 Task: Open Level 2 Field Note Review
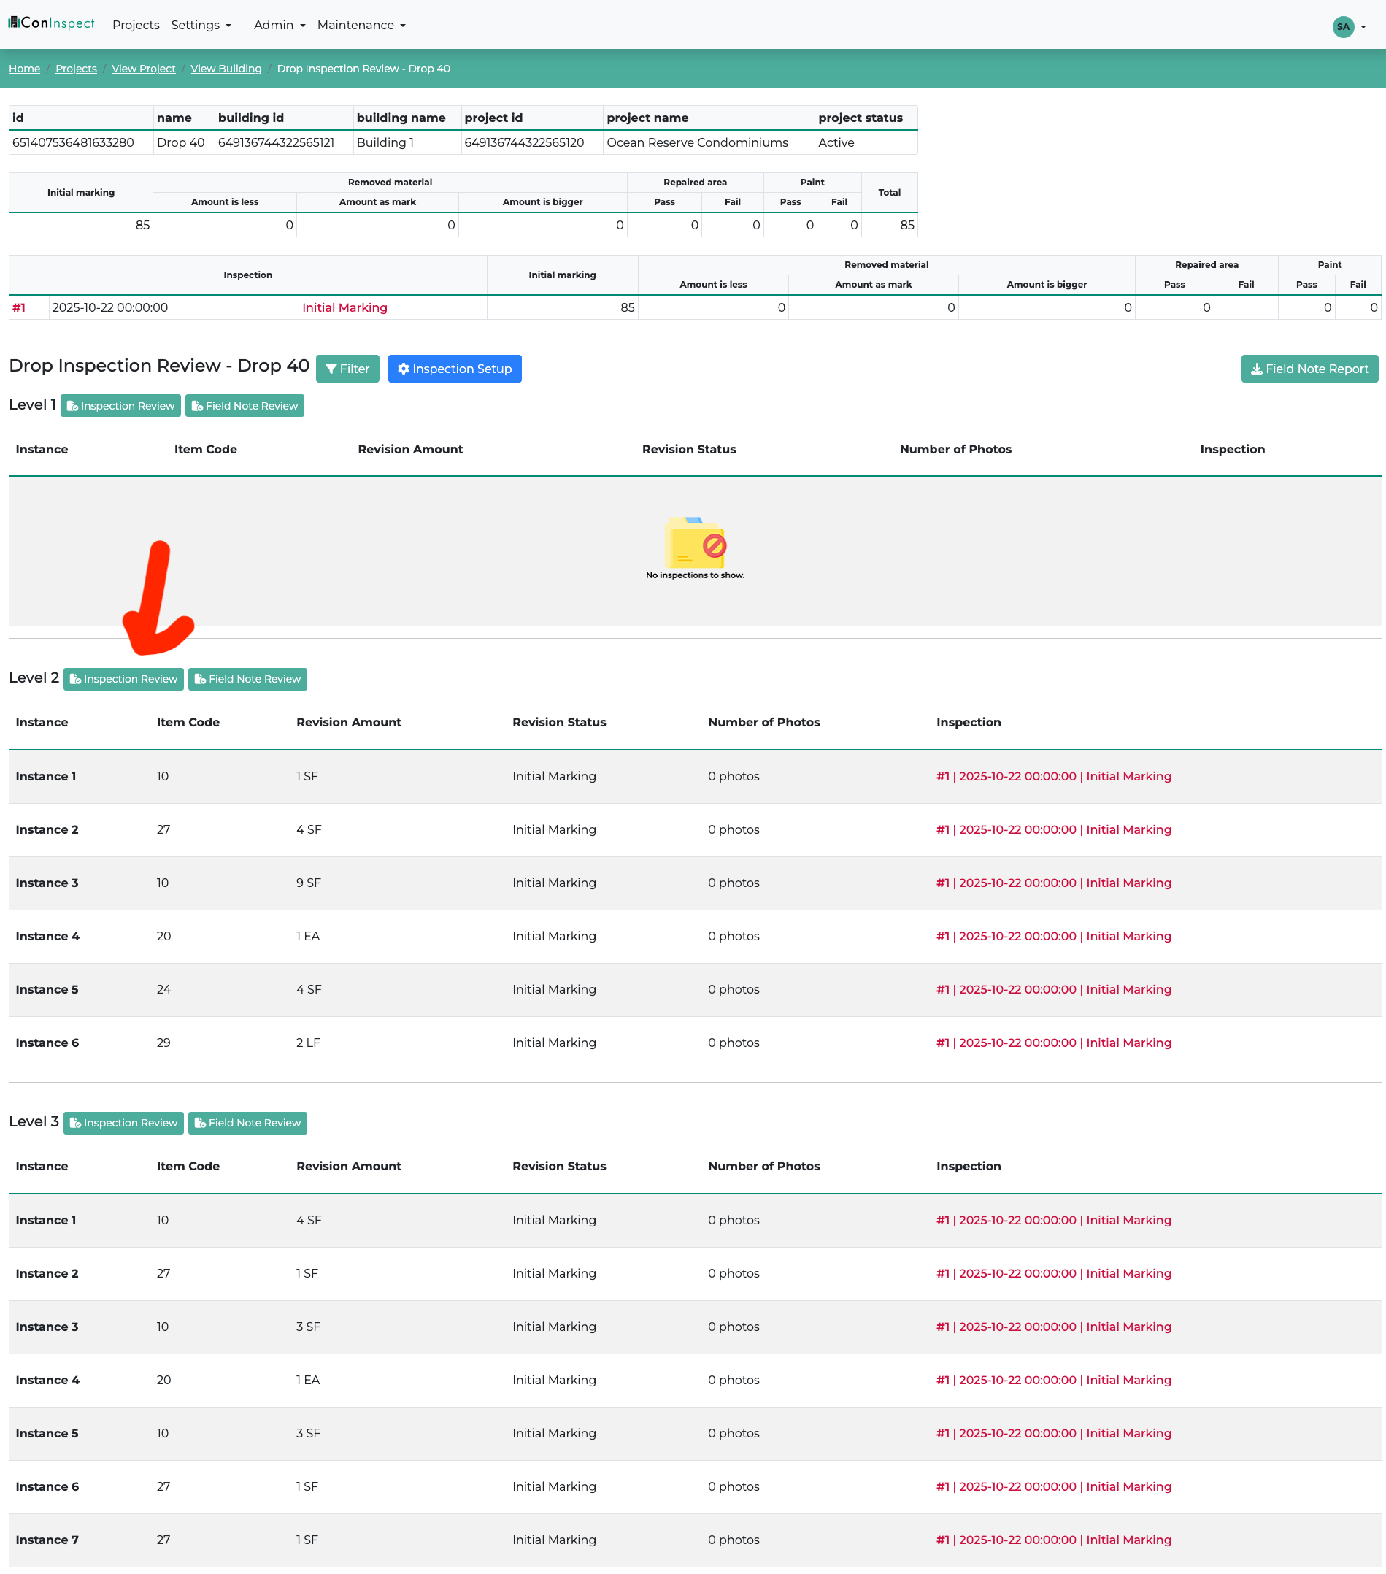click(x=248, y=679)
